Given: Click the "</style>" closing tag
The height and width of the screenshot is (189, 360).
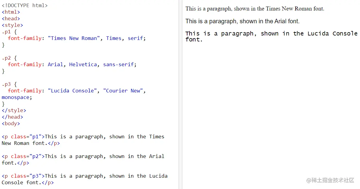Looking at the screenshot, I should 14,110.
